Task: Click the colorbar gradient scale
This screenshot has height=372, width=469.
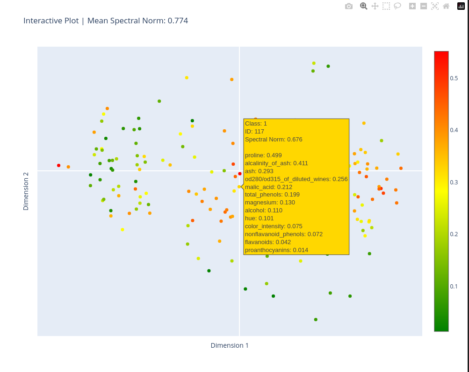Action: (x=441, y=191)
